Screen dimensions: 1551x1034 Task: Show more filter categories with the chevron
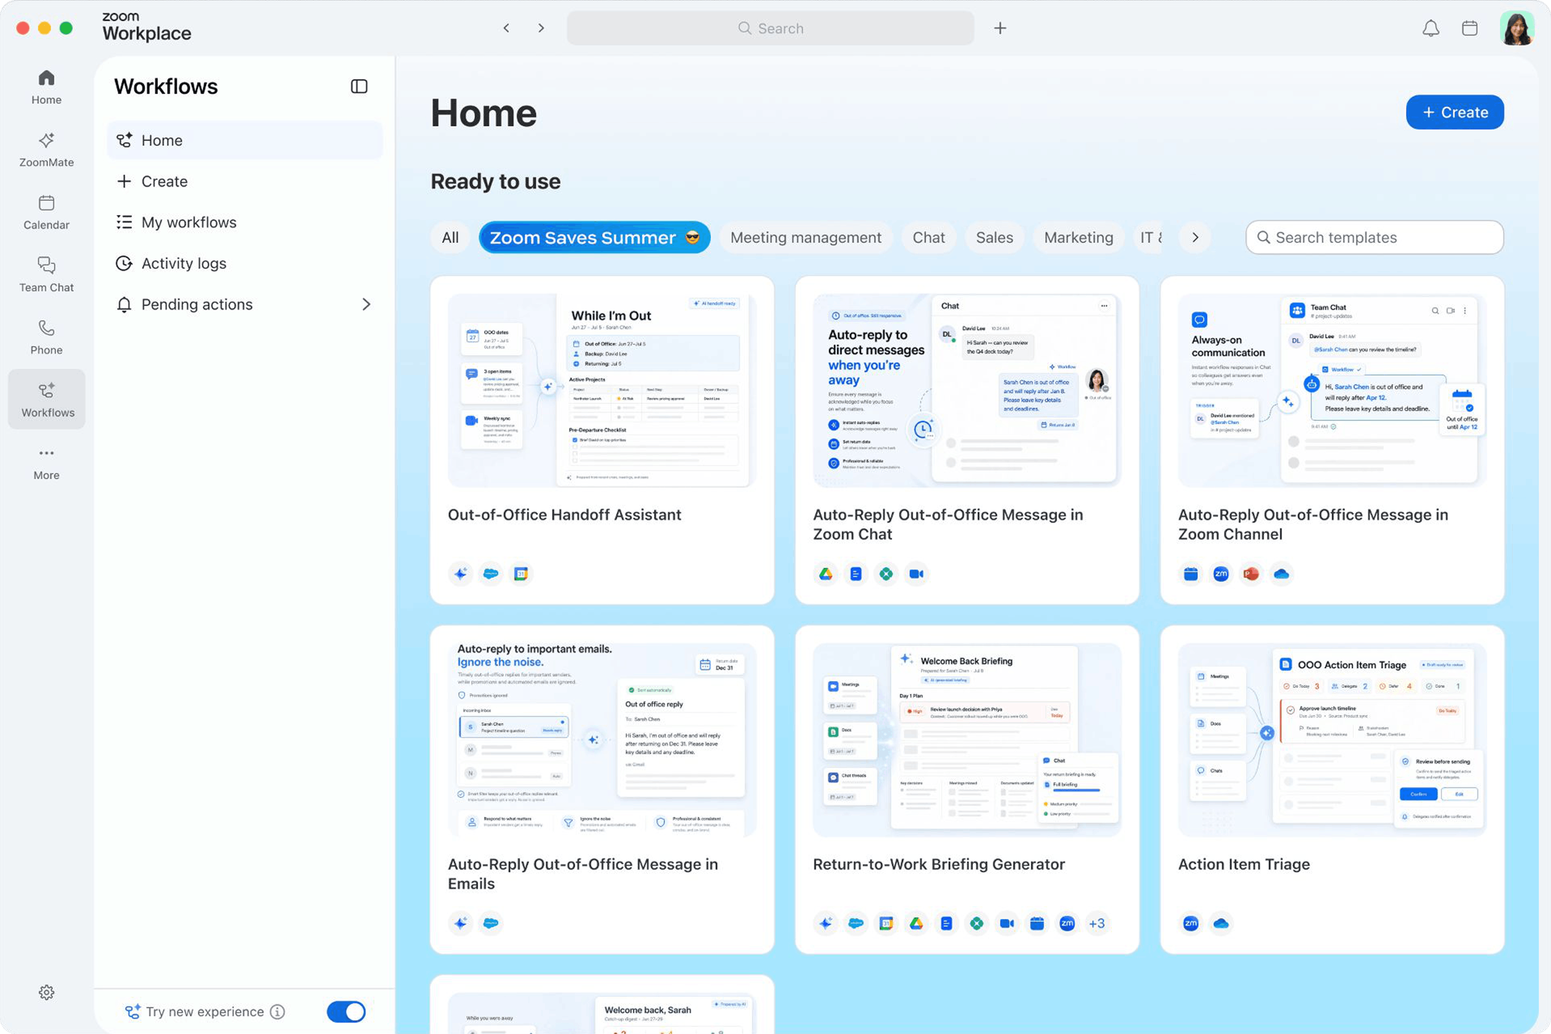(x=1195, y=237)
